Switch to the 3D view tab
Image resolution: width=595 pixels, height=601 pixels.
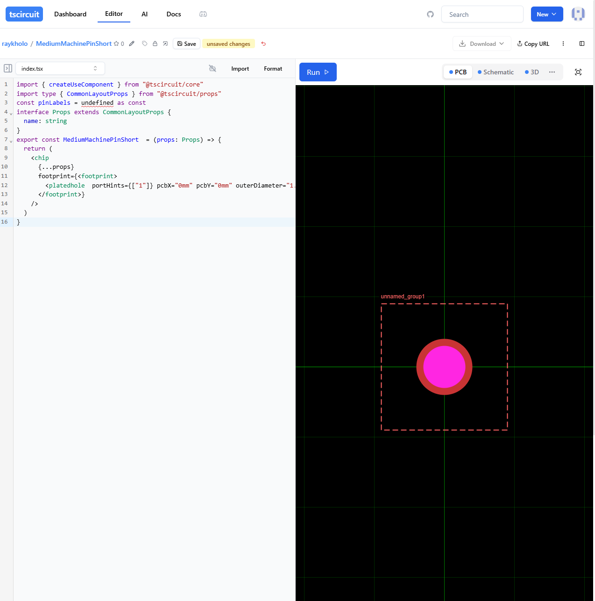click(532, 72)
